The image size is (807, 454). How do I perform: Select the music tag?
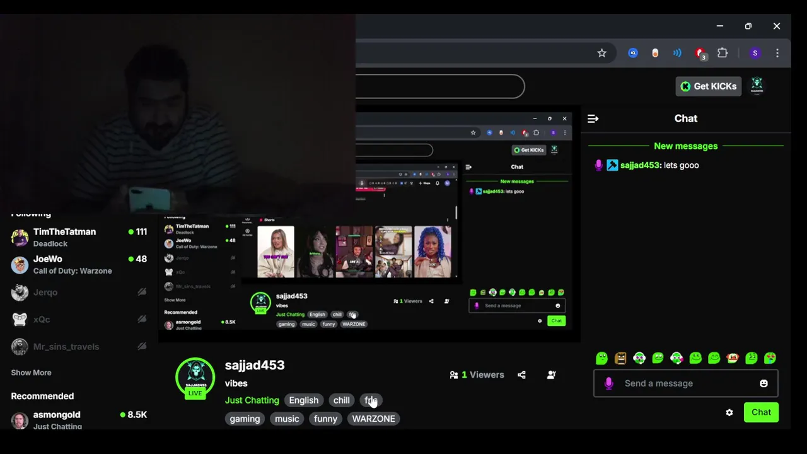(x=287, y=419)
